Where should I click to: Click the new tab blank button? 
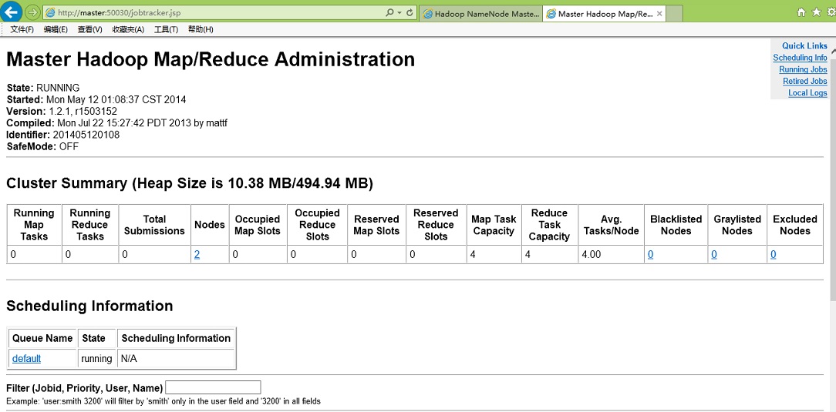pos(673,14)
